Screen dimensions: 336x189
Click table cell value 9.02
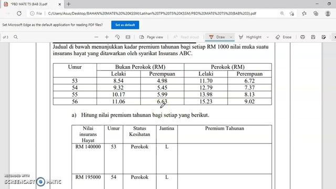point(250,101)
